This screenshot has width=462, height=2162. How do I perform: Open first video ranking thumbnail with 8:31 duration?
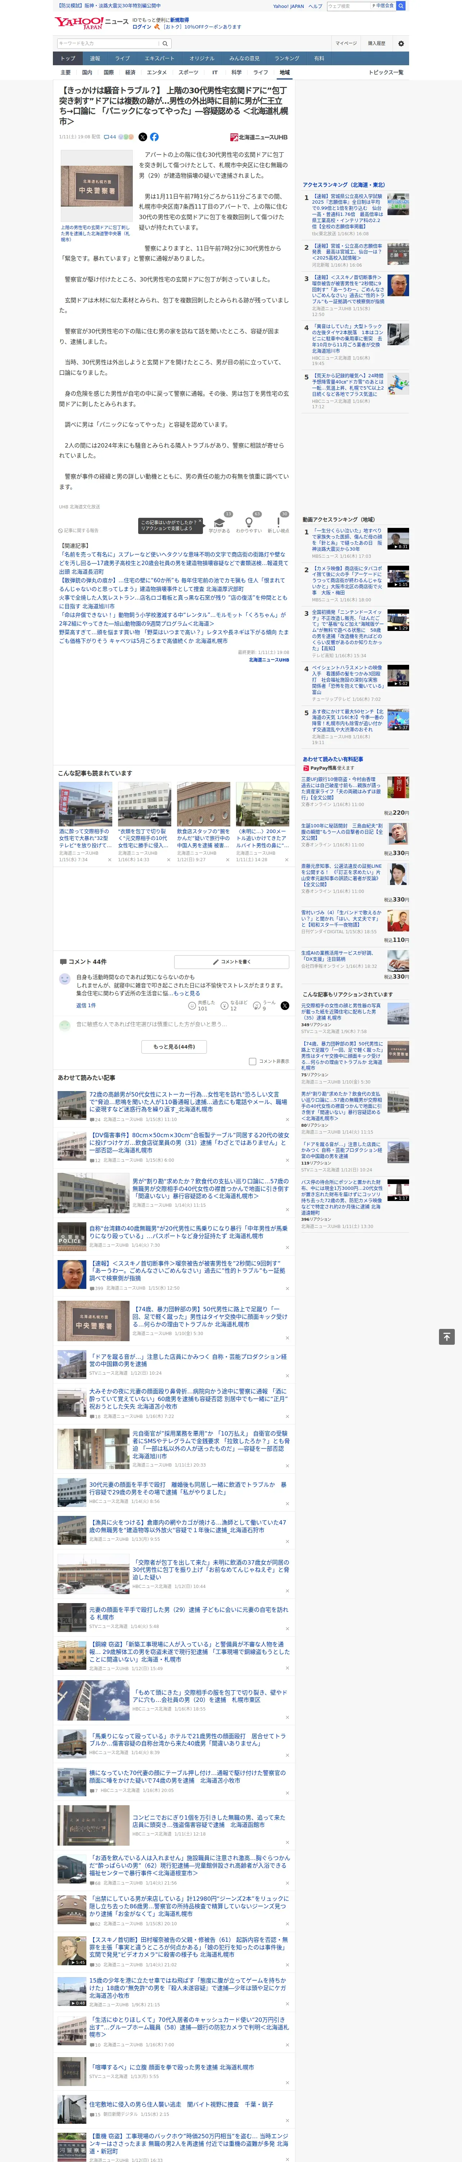tap(398, 539)
